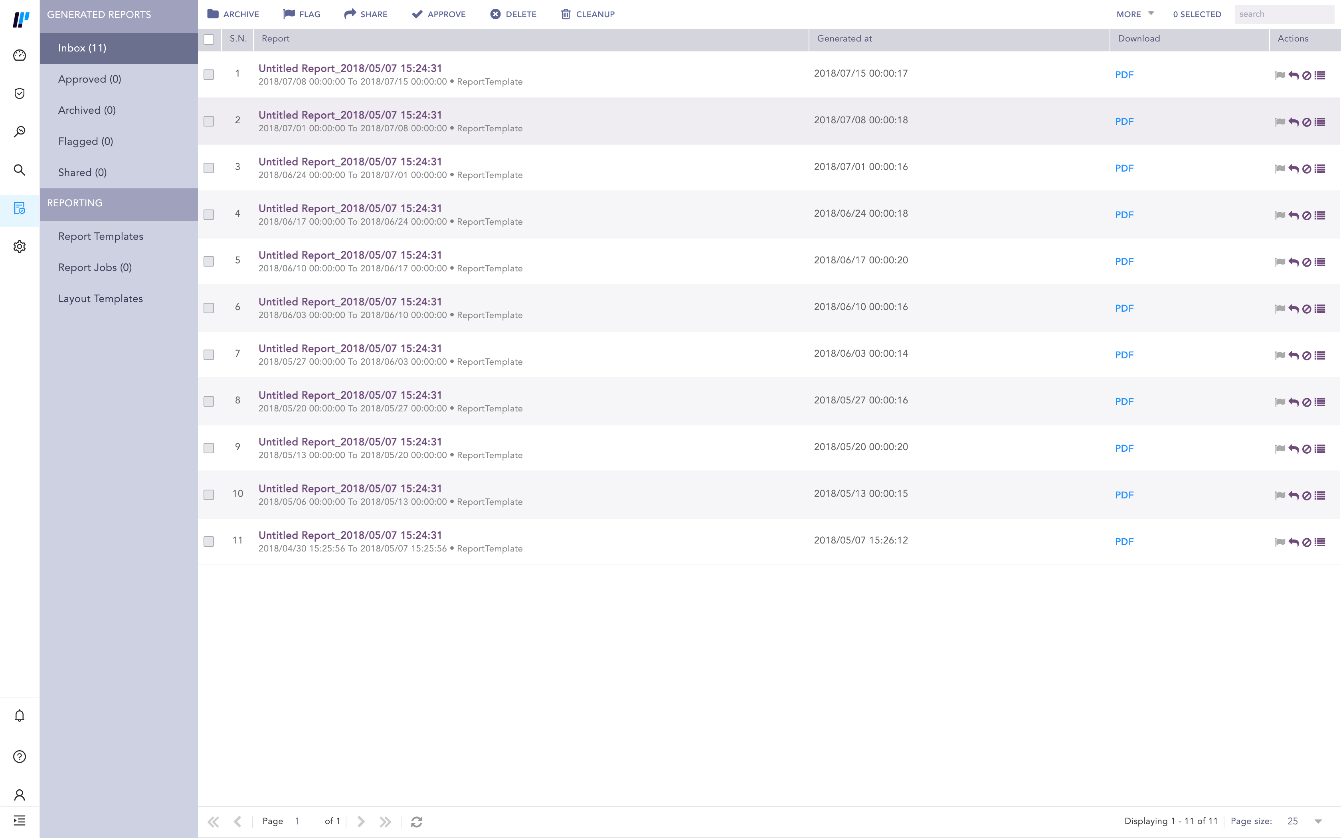Open the dashboard gauge icon in left rail
The width and height of the screenshot is (1341, 838).
pyautogui.click(x=20, y=55)
